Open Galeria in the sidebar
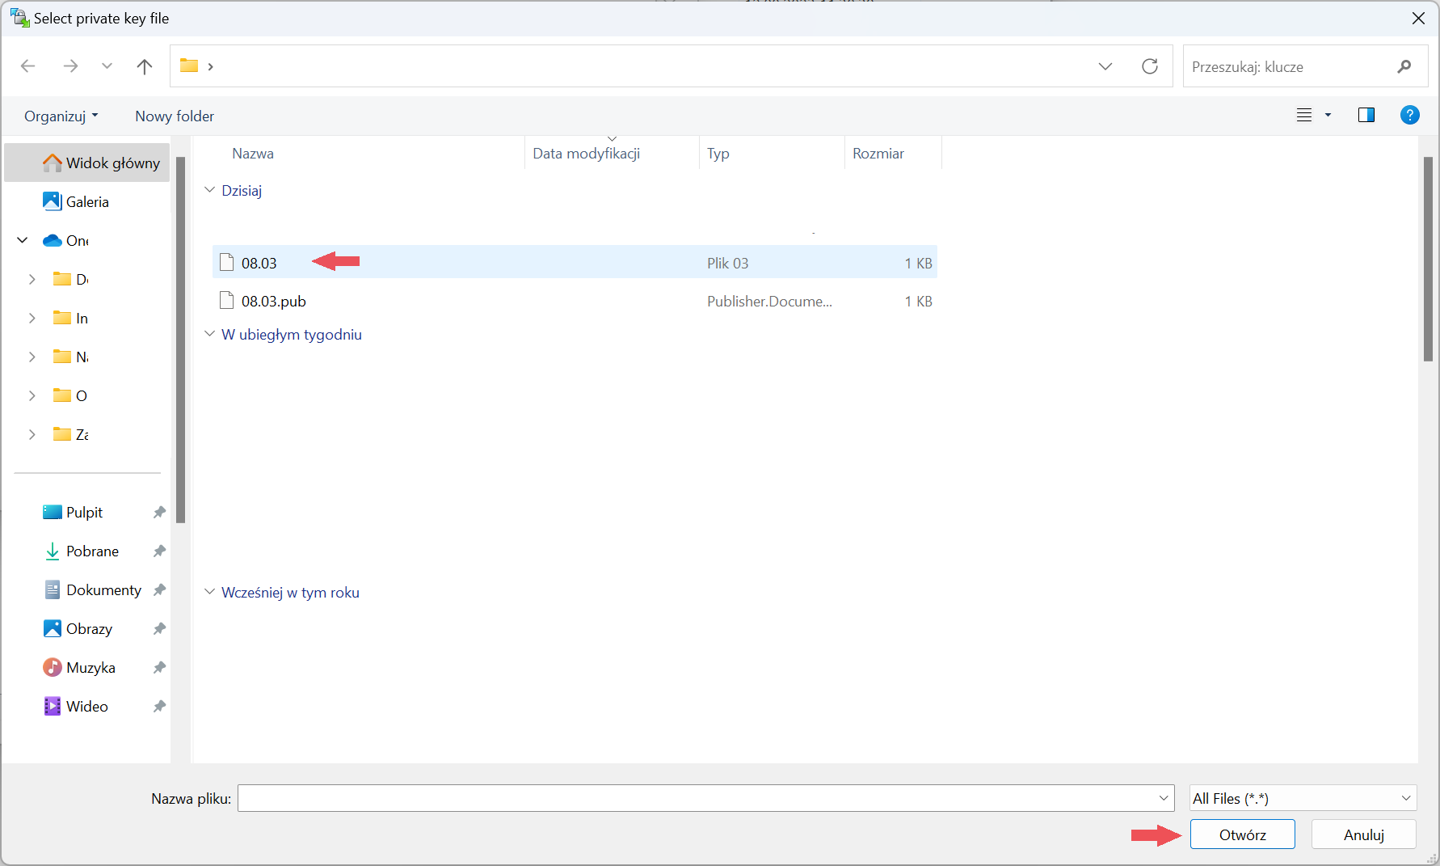The height and width of the screenshot is (866, 1440). pyautogui.click(x=87, y=202)
